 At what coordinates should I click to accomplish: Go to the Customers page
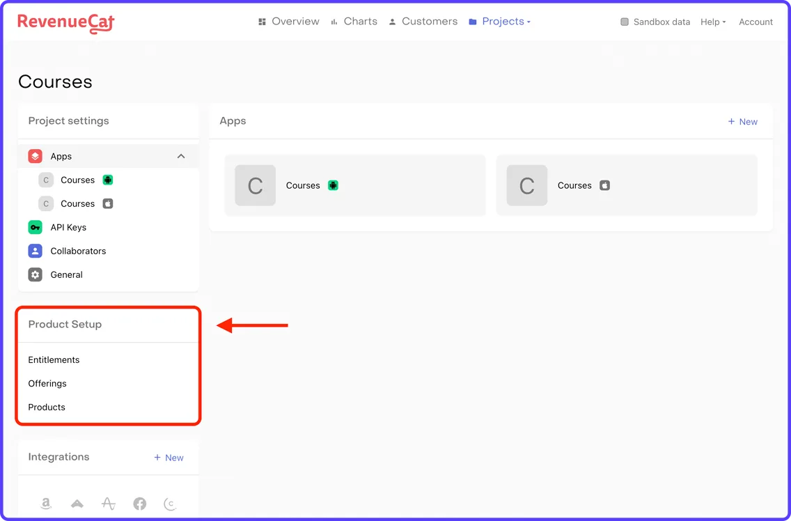(423, 22)
